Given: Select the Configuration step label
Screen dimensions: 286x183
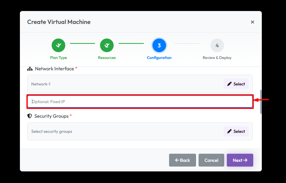Looking at the screenshot, I should 159,58.
